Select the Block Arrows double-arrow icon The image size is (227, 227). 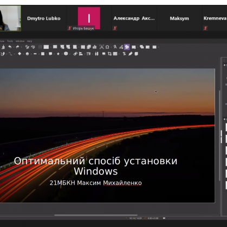click(x=35, y=54)
